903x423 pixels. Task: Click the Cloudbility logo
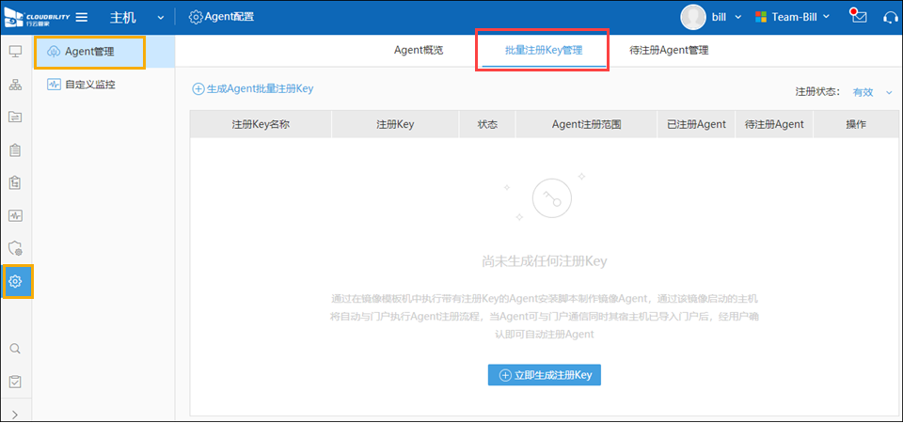coord(37,18)
